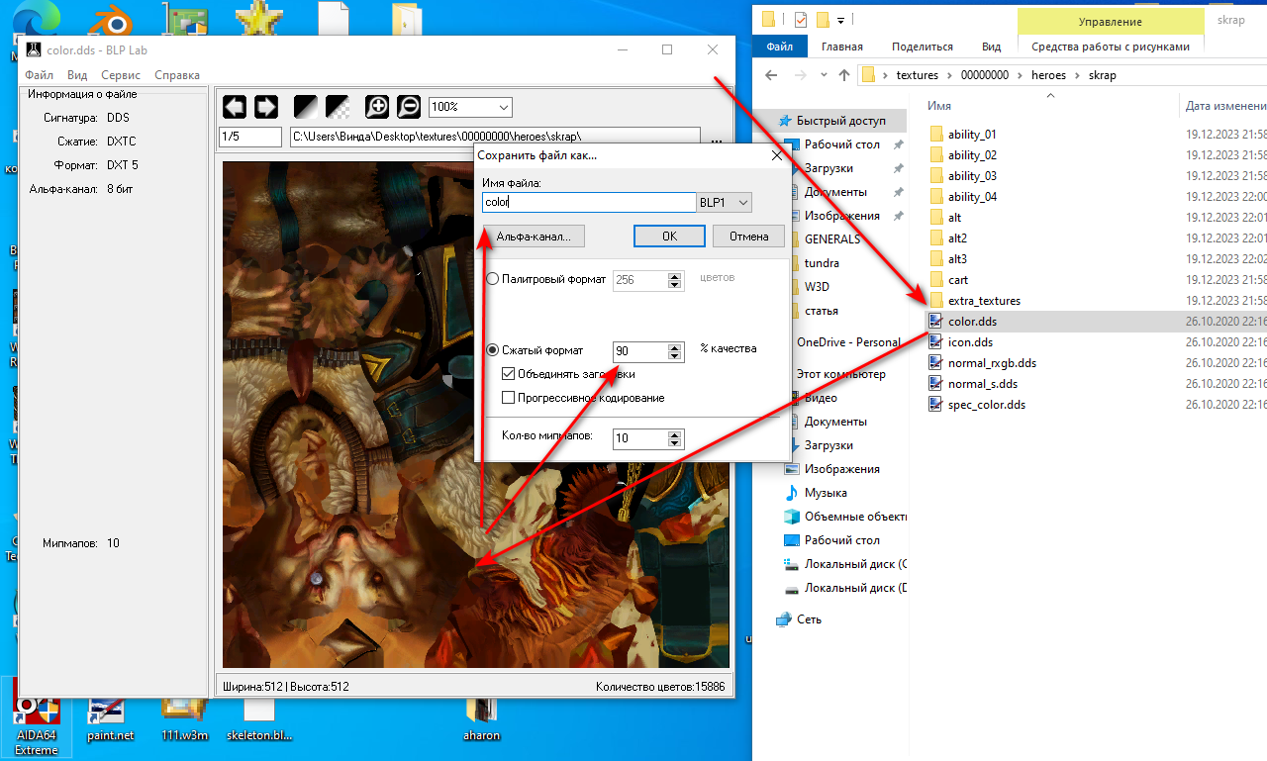Click the file name field containing color
This screenshot has height=761, width=1267.
click(589, 202)
